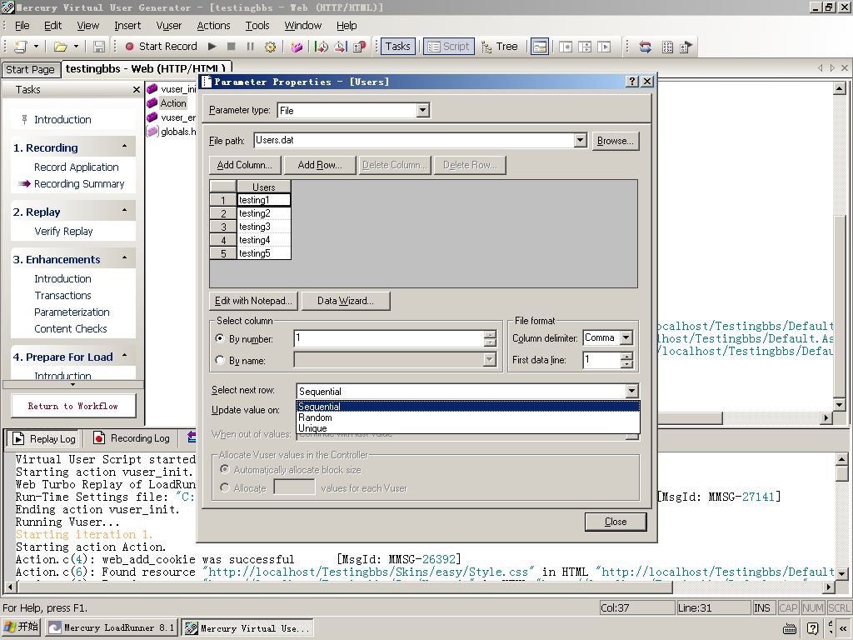Open Run-Time Settings gear icon
Screen dimensions: 853x640
click(270, 47)
